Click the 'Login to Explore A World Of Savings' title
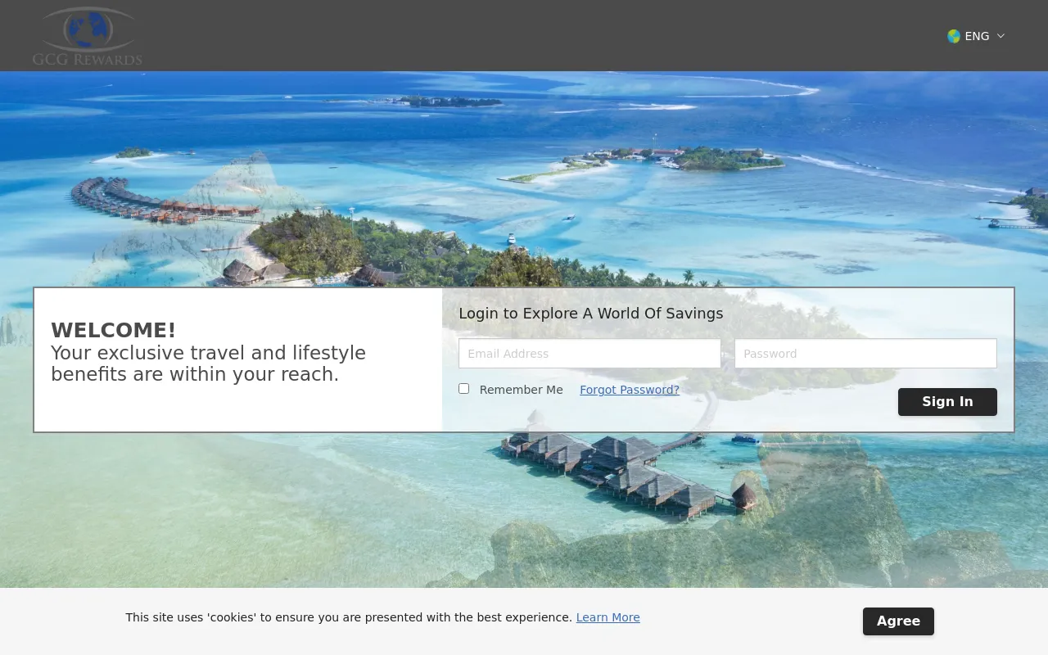This screenshot has height=655, width=1048. [x=591, y=314]
